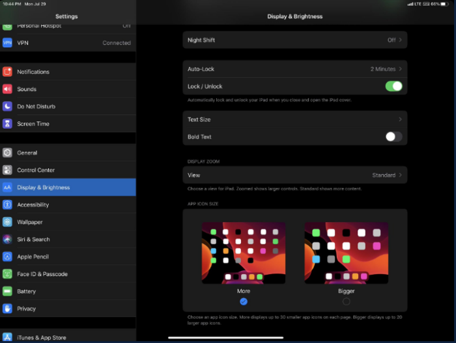This screenshot has height=343, width=456.
Task: Enable the Bold Text switch
Action: click(x=393, y=136)
